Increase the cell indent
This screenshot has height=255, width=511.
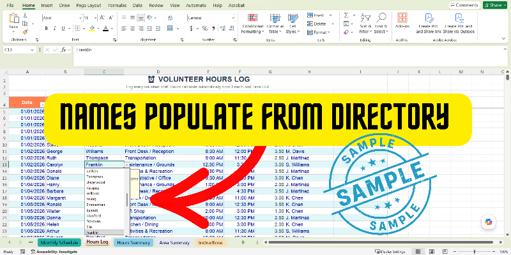[x=158, y=28]
